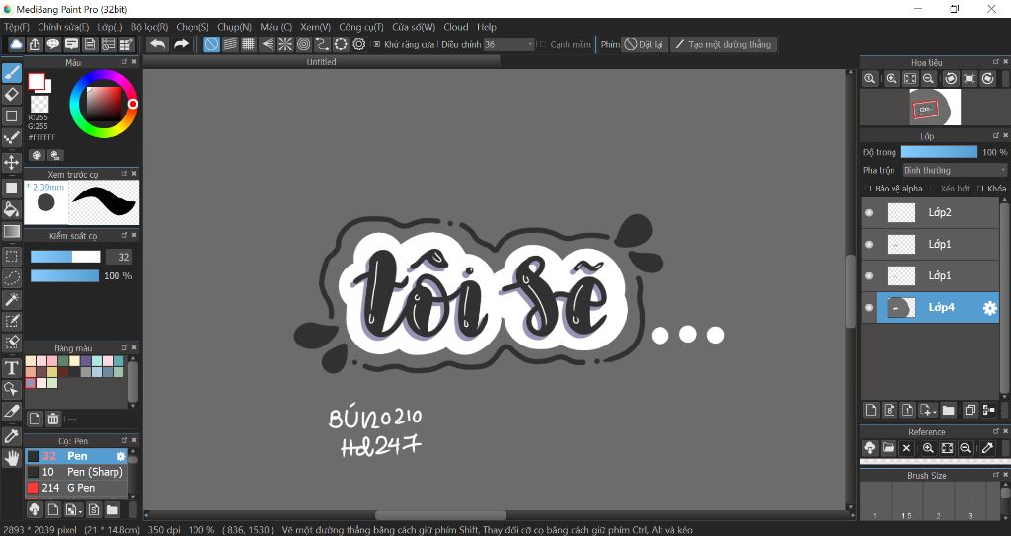Click the export share icon in the top toolbar

pyautogui.click(x=35, y=44)
